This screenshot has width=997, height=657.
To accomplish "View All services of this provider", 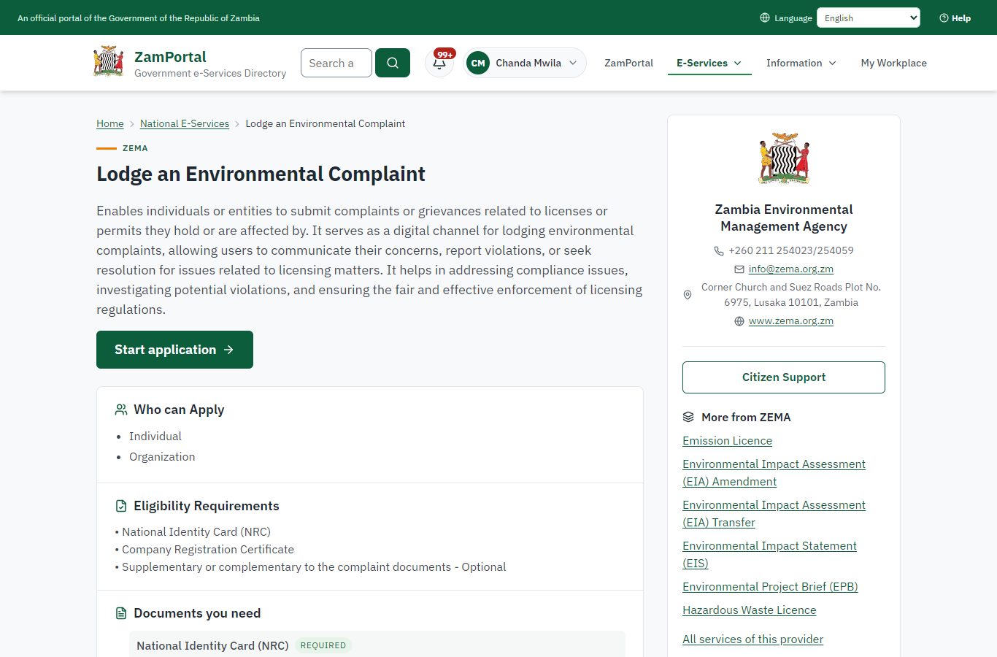I will (752, 639).
